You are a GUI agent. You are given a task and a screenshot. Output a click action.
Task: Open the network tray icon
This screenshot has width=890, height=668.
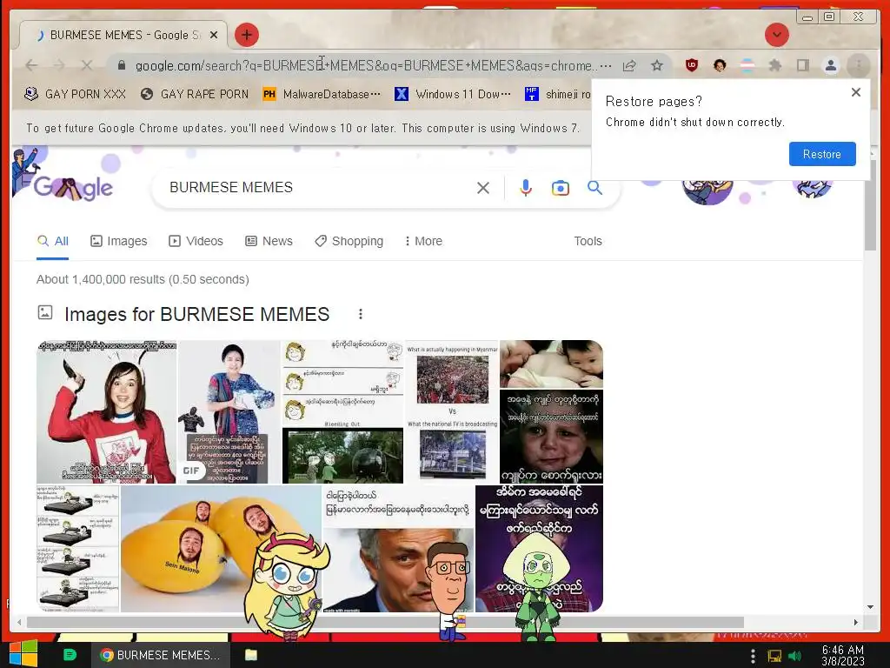774,656
